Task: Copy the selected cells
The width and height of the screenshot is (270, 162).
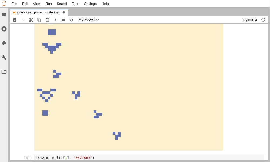Action: coord(39,20)
